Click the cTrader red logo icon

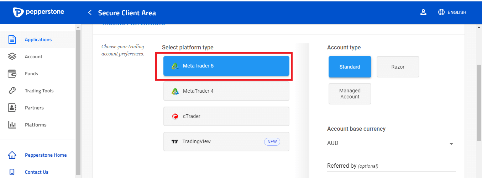coord(175,116)
